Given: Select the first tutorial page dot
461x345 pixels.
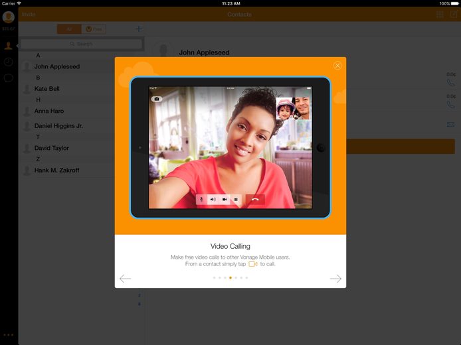Looking at the screenshot, I should point(214,277).
